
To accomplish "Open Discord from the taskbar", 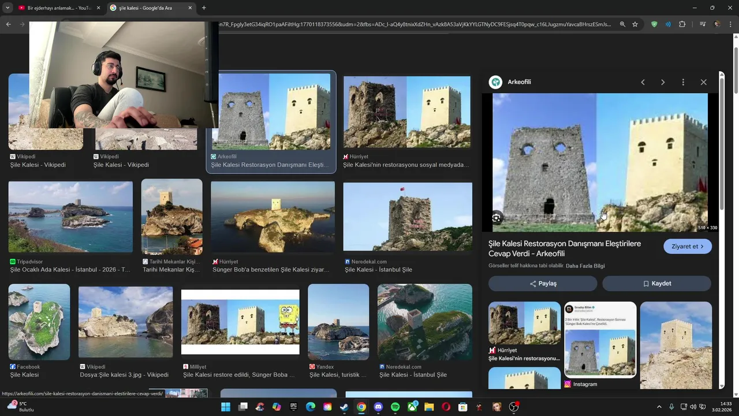I will (378, 407).
